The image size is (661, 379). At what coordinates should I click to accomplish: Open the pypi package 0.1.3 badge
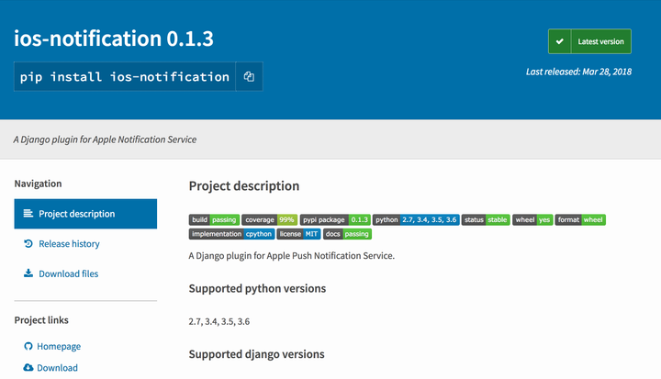335,219
